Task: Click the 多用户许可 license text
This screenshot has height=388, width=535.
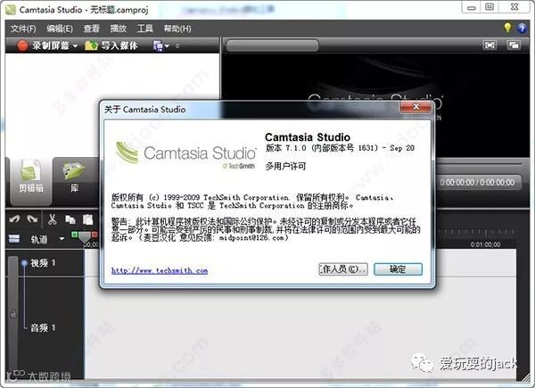Action: [x=285, y=166]
